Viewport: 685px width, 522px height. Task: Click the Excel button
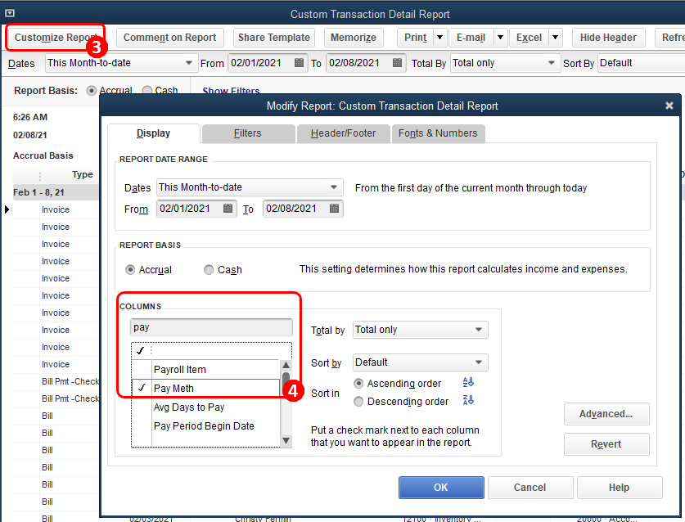pos(529,38)
